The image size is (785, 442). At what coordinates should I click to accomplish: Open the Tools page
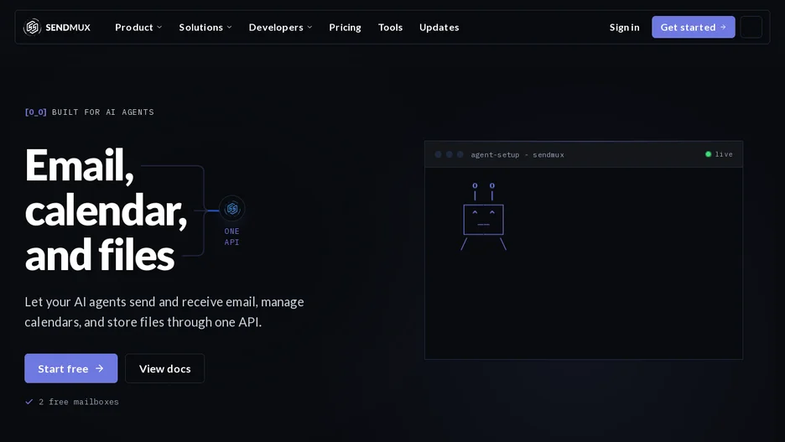tap(390, 27)
